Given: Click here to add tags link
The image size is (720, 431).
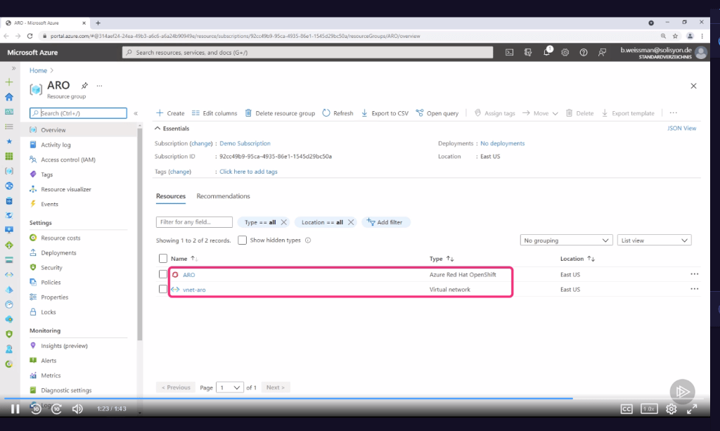Looking at the screenshot, I should coord(248,172).
